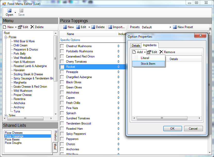
Task: Collapse the Pizzas tree node
Action: pos(6,37)
